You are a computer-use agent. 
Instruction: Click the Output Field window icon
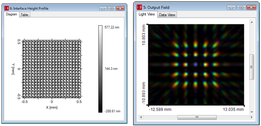tap(139, 7)
